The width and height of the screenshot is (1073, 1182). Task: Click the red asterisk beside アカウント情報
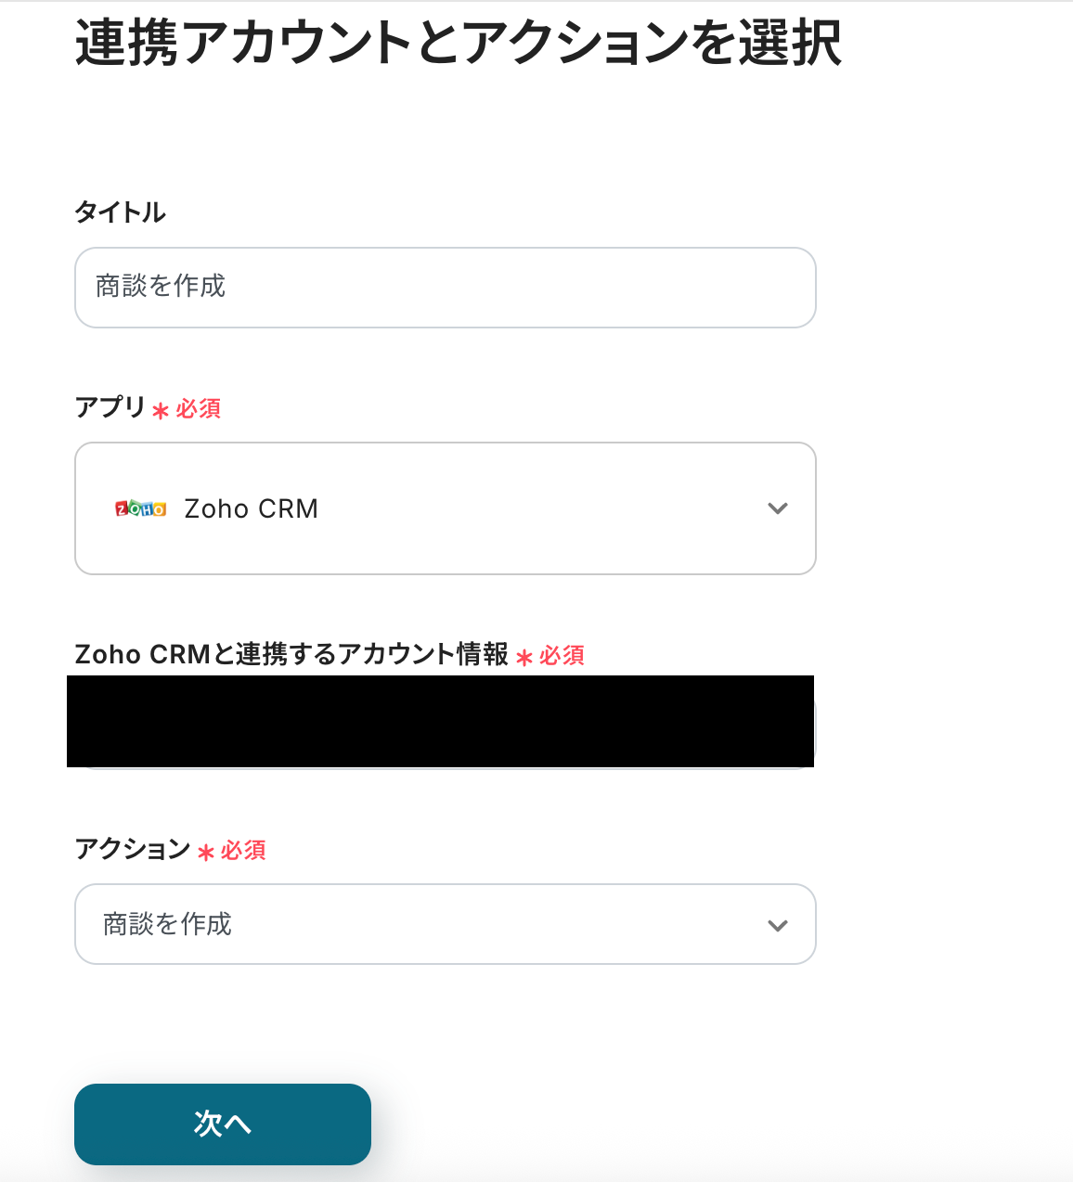pyautogui.click(x=524, y=657)
